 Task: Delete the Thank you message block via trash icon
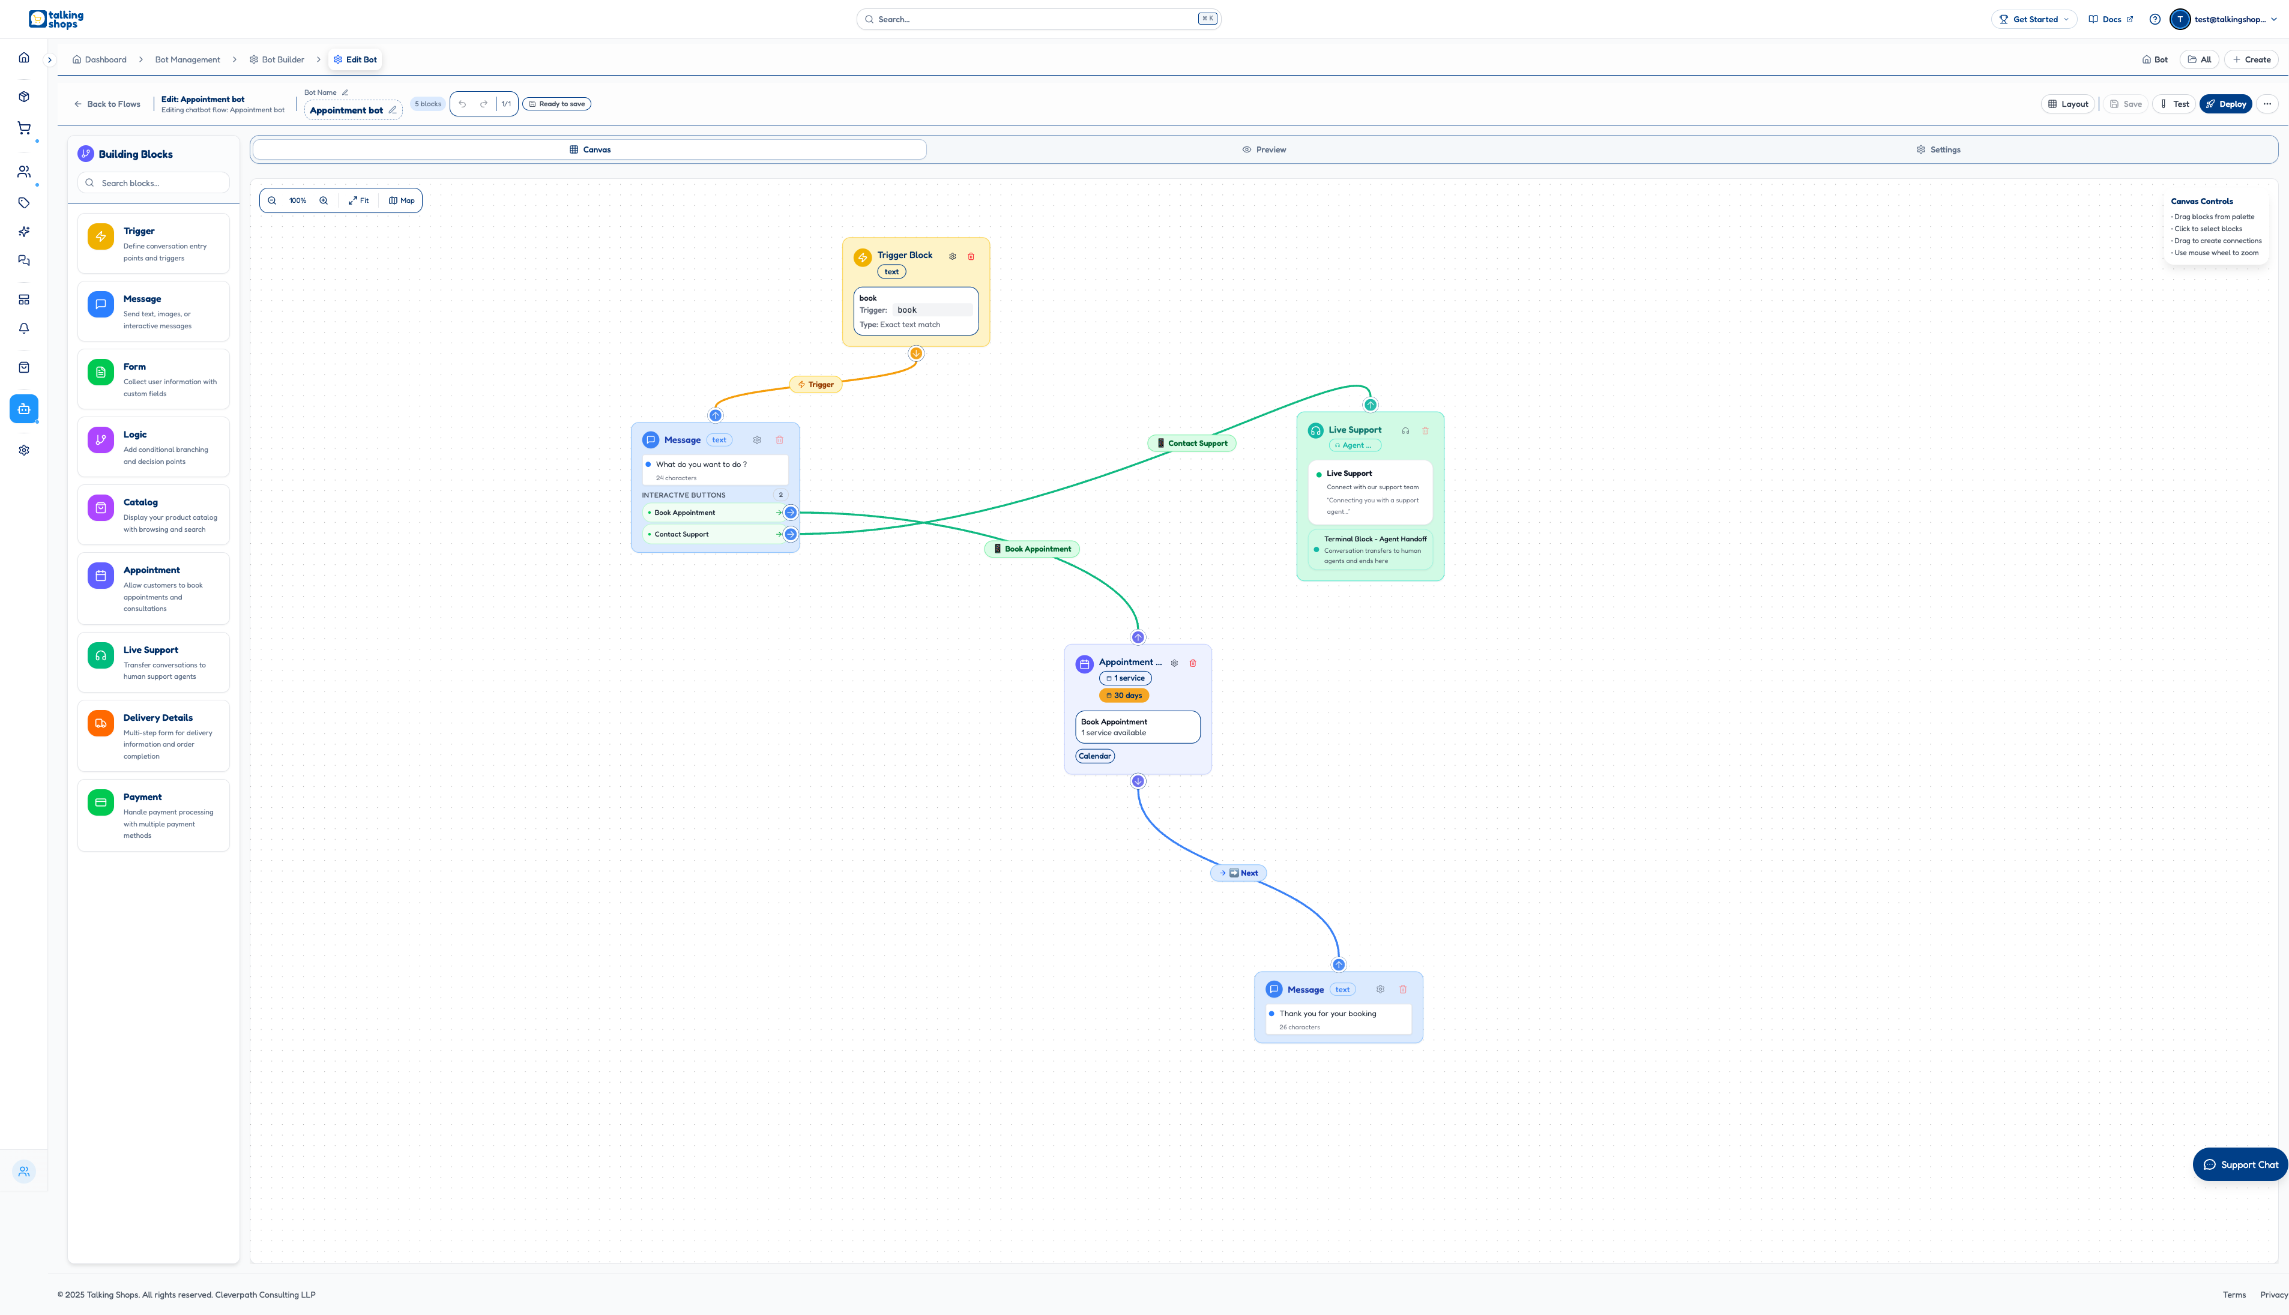click(x=1403, y=989)
